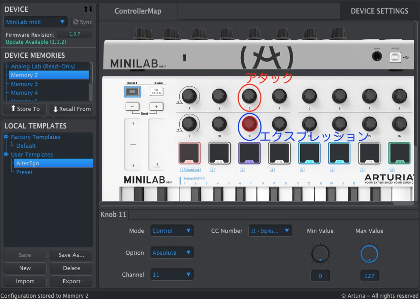This screenshot has width=420, height=299.
Task: Select knob 1 on the MiniLab image
Action: point(189,95)
